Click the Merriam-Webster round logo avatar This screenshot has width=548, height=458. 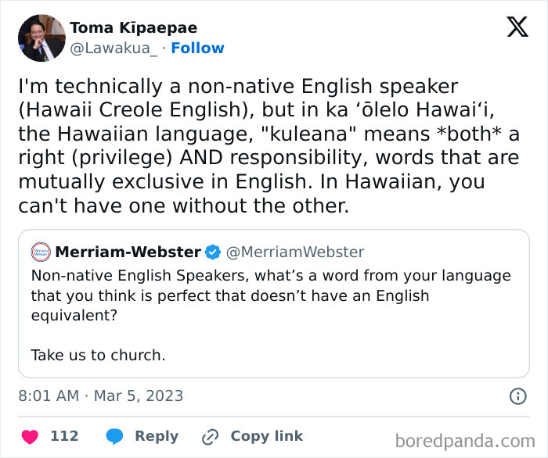(40, 252)
